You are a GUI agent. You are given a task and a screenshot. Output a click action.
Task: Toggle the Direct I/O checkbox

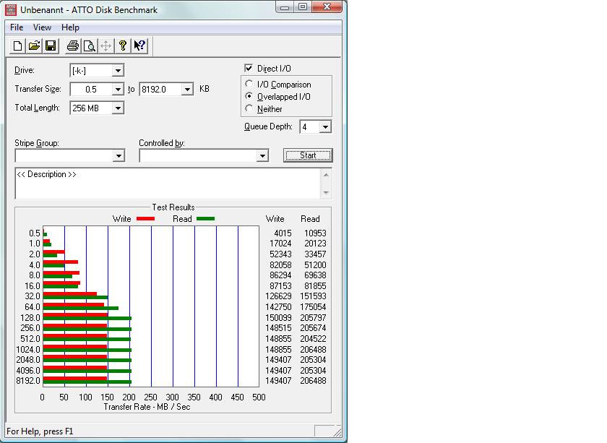[x=249, y=68]
